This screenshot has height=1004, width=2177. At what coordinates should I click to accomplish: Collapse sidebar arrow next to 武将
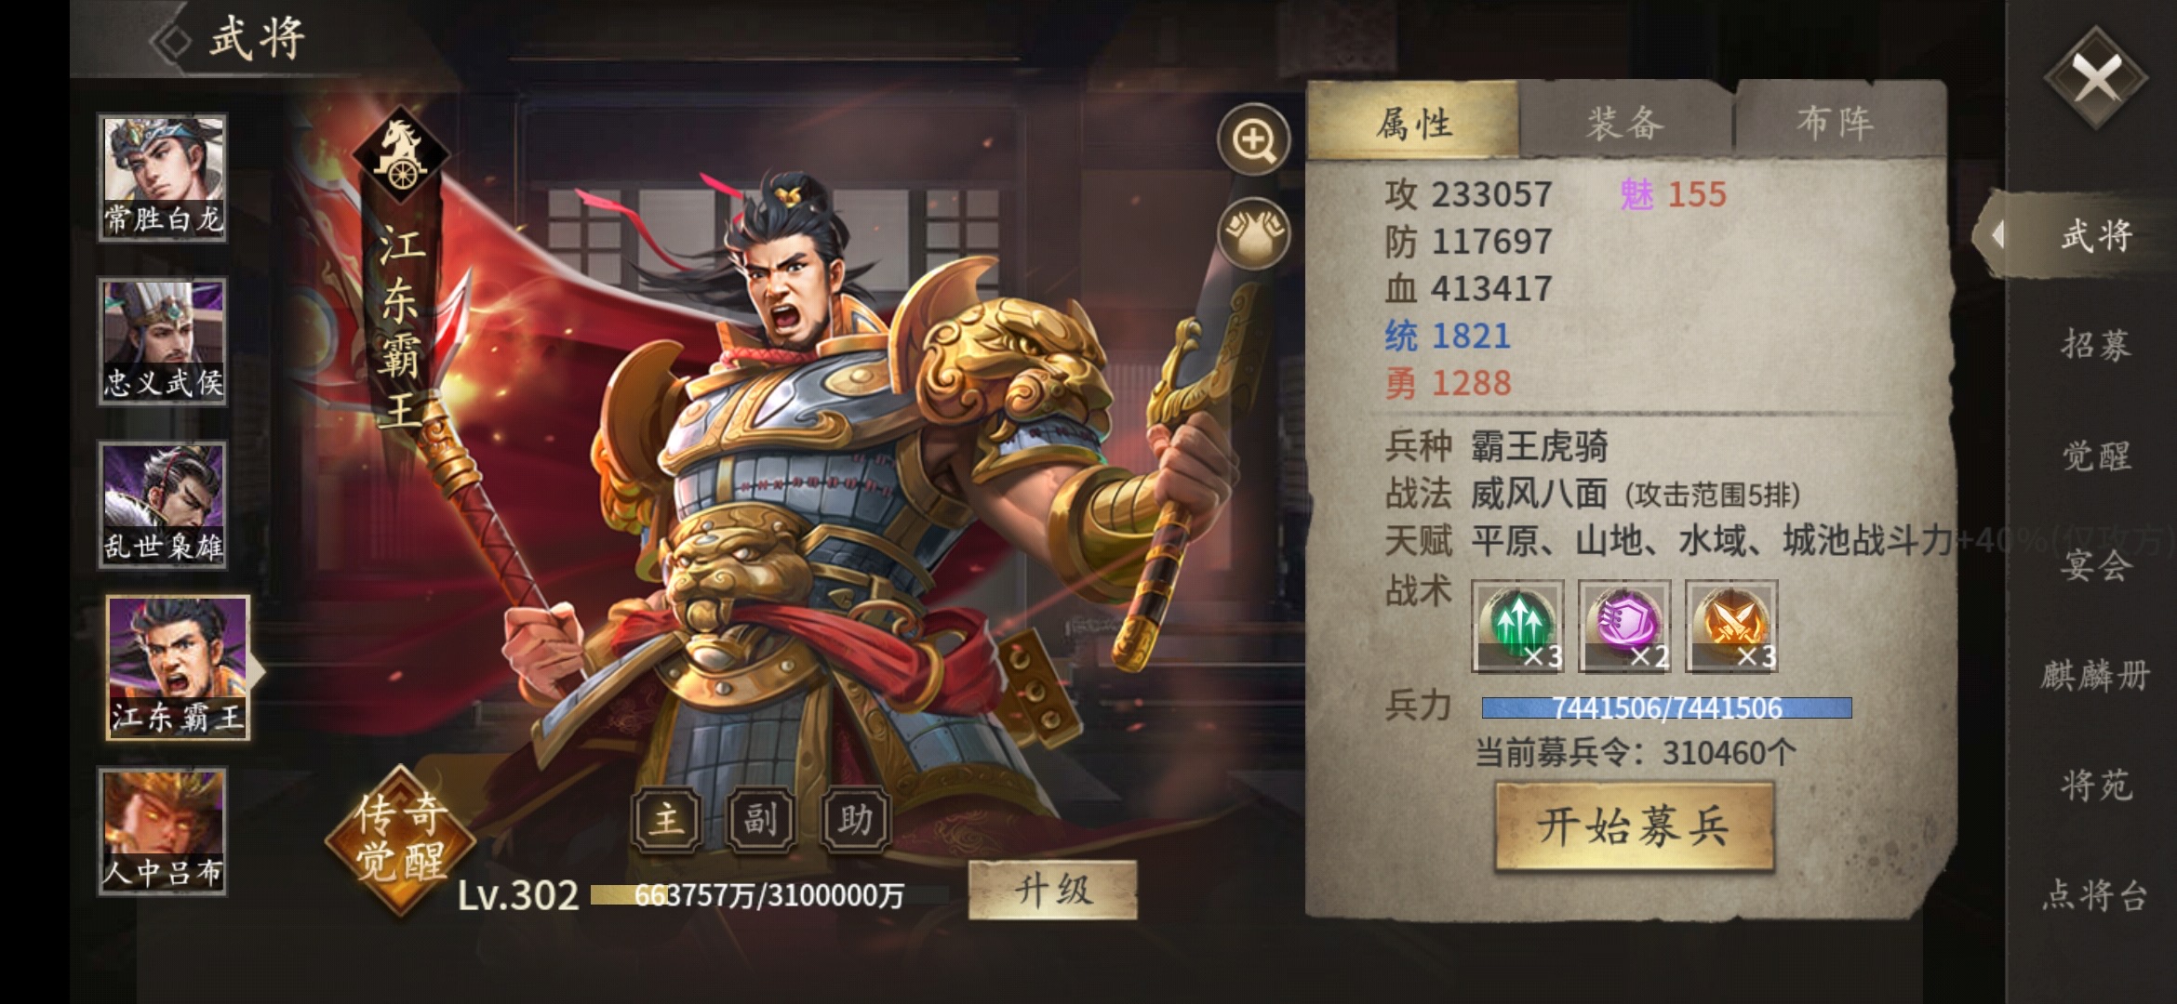pos(1997,235)
